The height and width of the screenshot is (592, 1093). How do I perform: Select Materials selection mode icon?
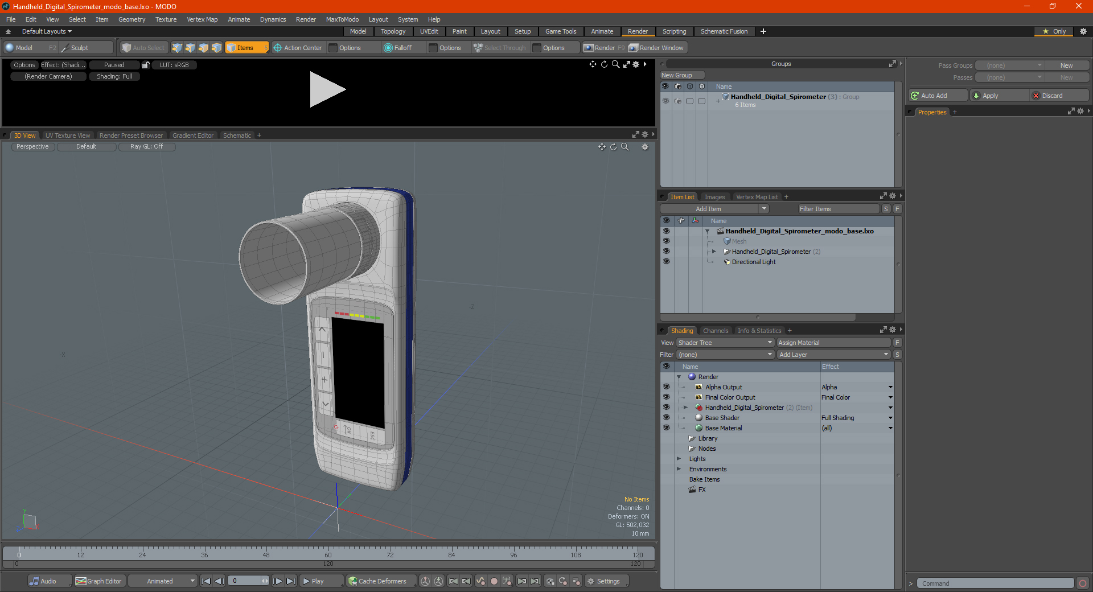click(216, 48)
